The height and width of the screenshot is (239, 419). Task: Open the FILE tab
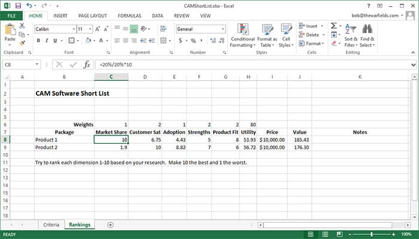pos(11,16)
